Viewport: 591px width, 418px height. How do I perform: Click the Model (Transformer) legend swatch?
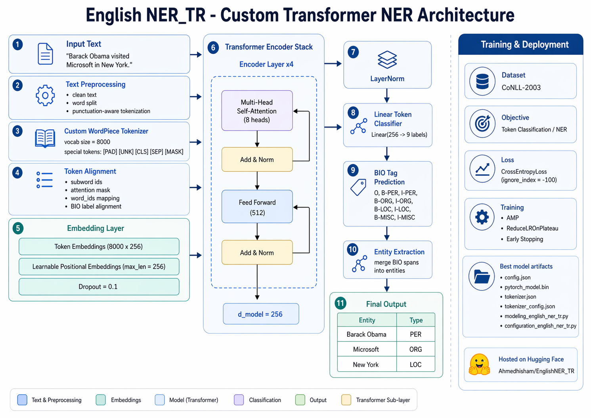160,400
